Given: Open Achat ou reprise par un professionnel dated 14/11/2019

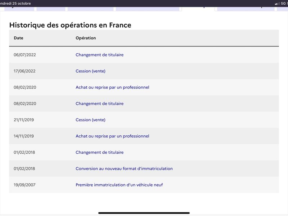Looking at the screenshot, I should [112, 136].
